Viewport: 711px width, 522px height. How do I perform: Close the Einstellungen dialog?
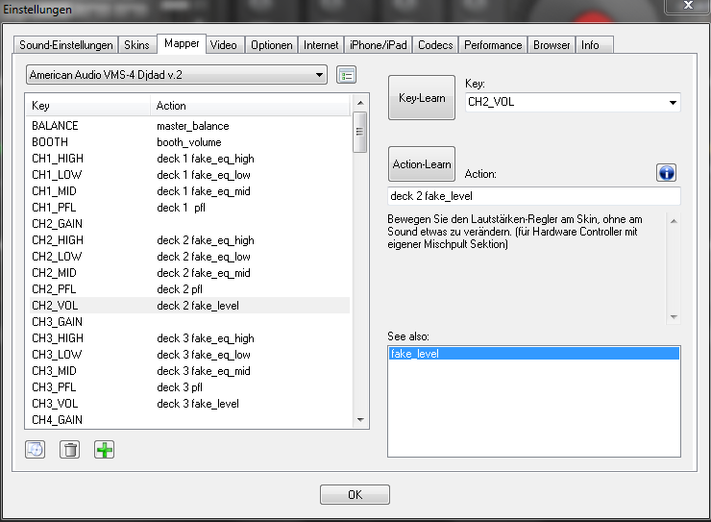click(x=688, y=6)
